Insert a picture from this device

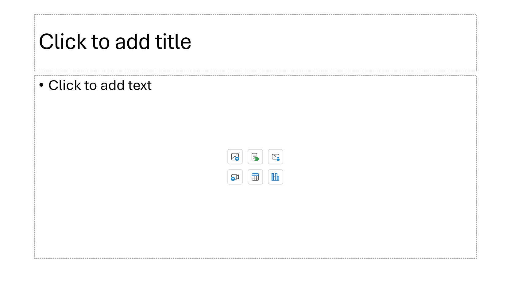tap(235, 157)
